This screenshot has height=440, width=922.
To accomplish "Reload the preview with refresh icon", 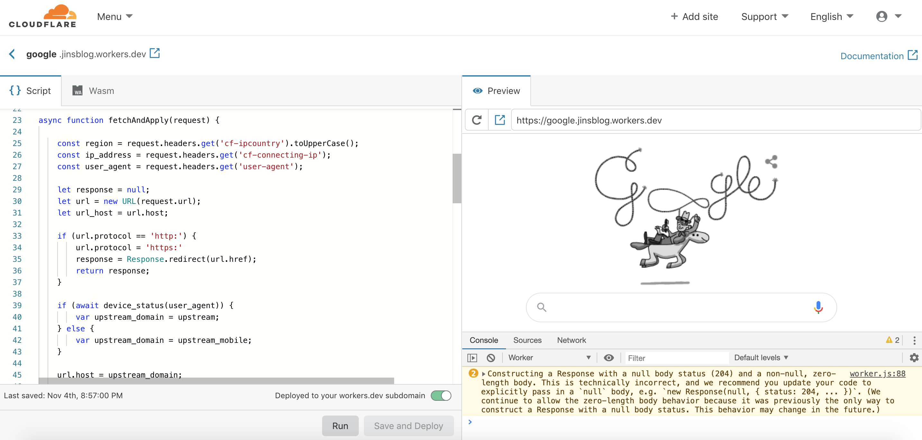I will (476, 120).
